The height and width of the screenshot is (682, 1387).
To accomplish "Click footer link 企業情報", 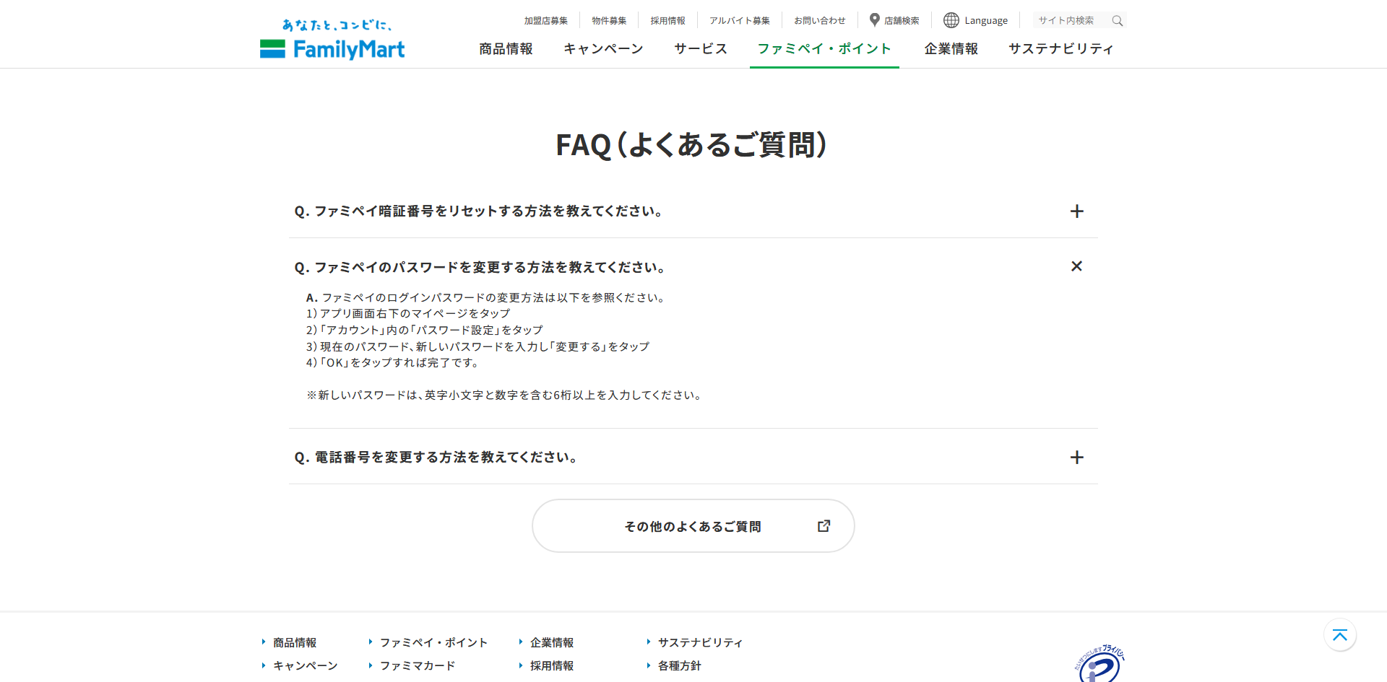I will click(x=552, y=642).
